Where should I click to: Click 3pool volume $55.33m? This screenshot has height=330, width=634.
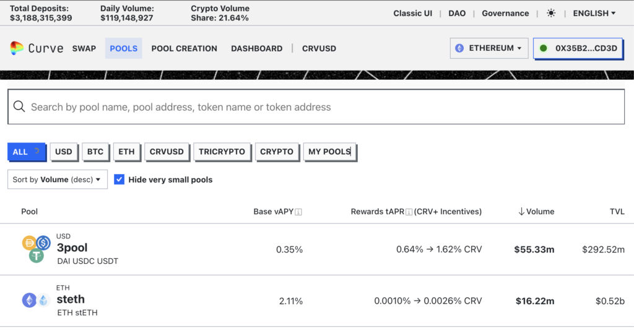click(x=534, y=250)
